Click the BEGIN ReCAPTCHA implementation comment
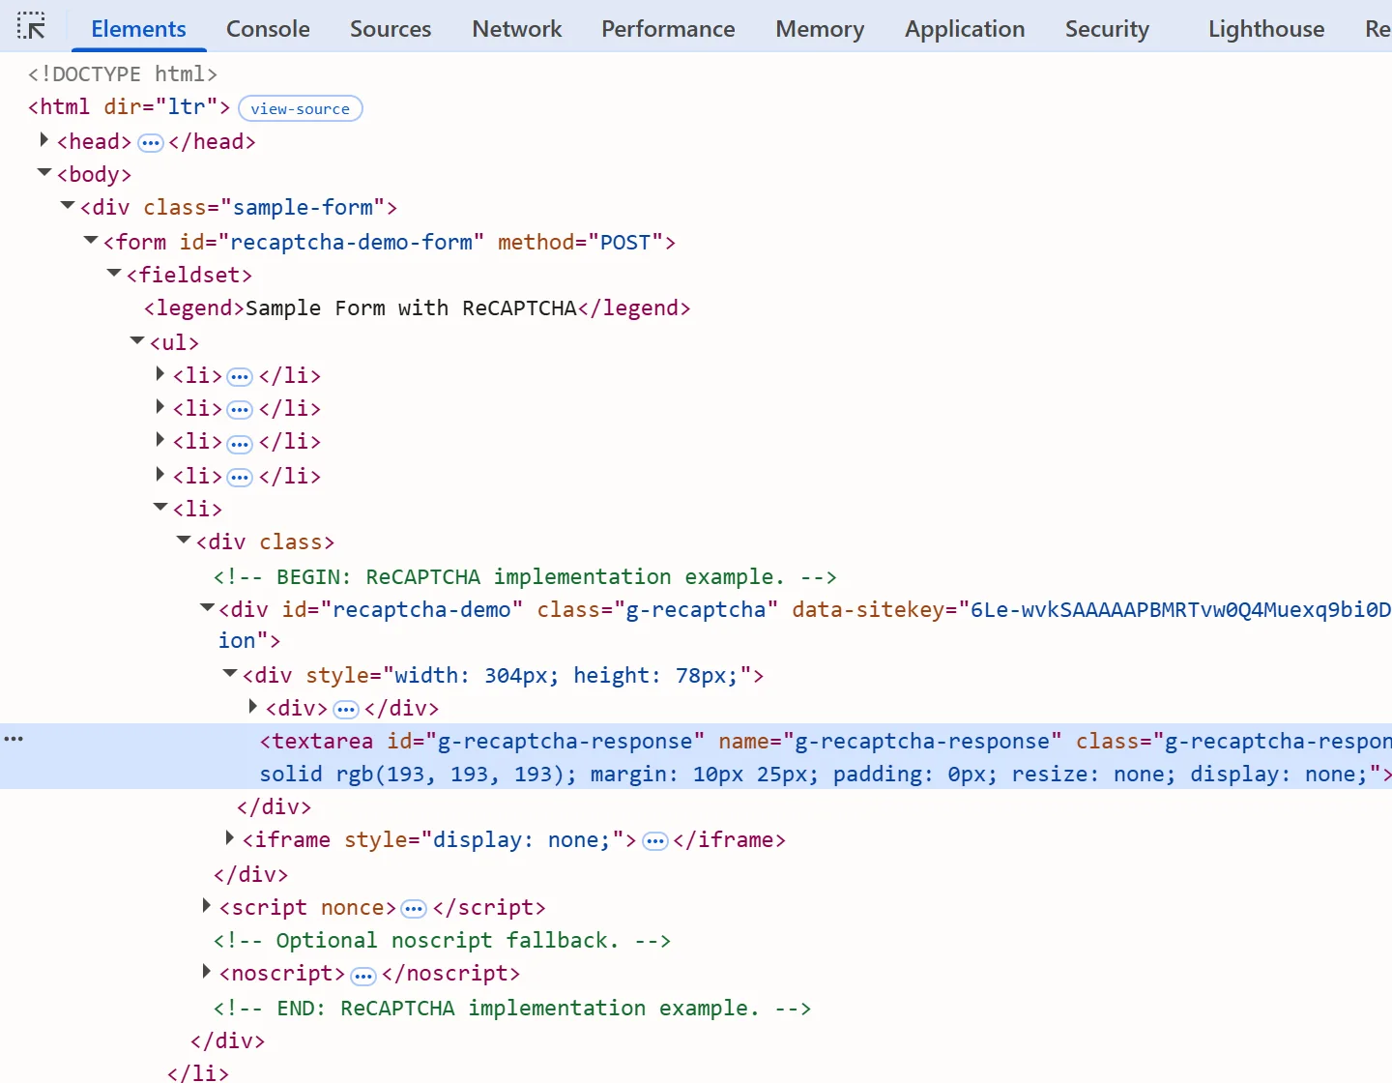 [x=525, y=577]
